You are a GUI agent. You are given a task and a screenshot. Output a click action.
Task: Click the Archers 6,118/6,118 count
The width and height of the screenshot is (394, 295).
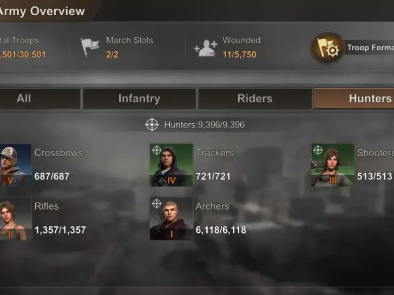coord(221,230)
